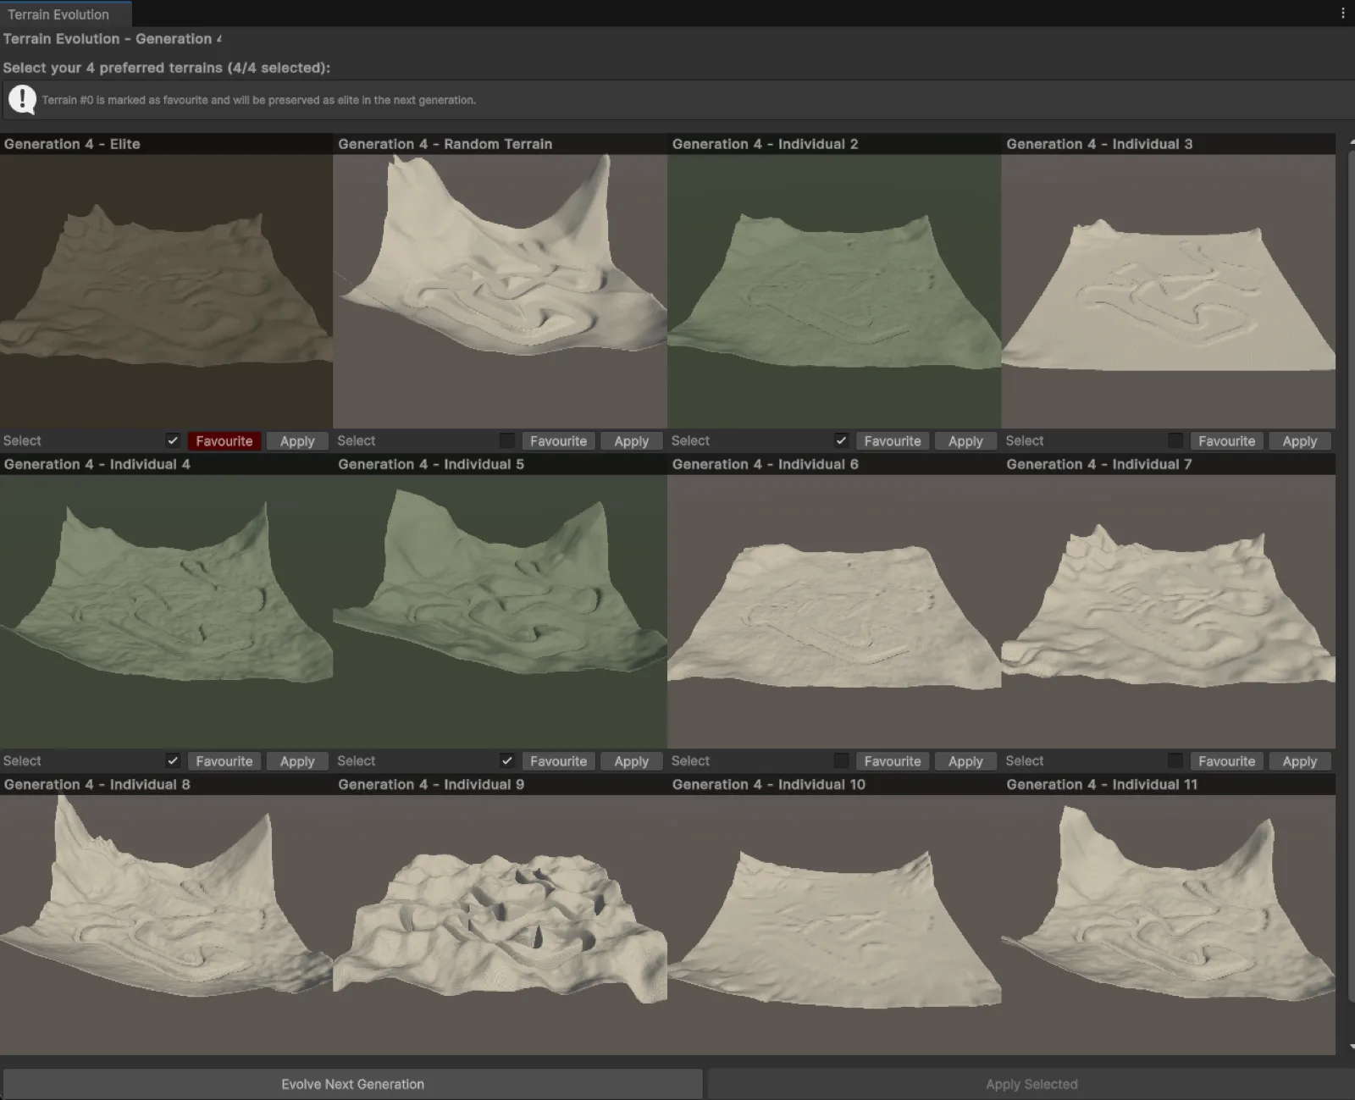Click Evolve Next Generation
The width and height of the screenshot is (1355, 1100).
point(352,1084)
